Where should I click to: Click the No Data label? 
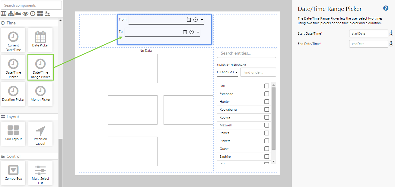[146, 51]
